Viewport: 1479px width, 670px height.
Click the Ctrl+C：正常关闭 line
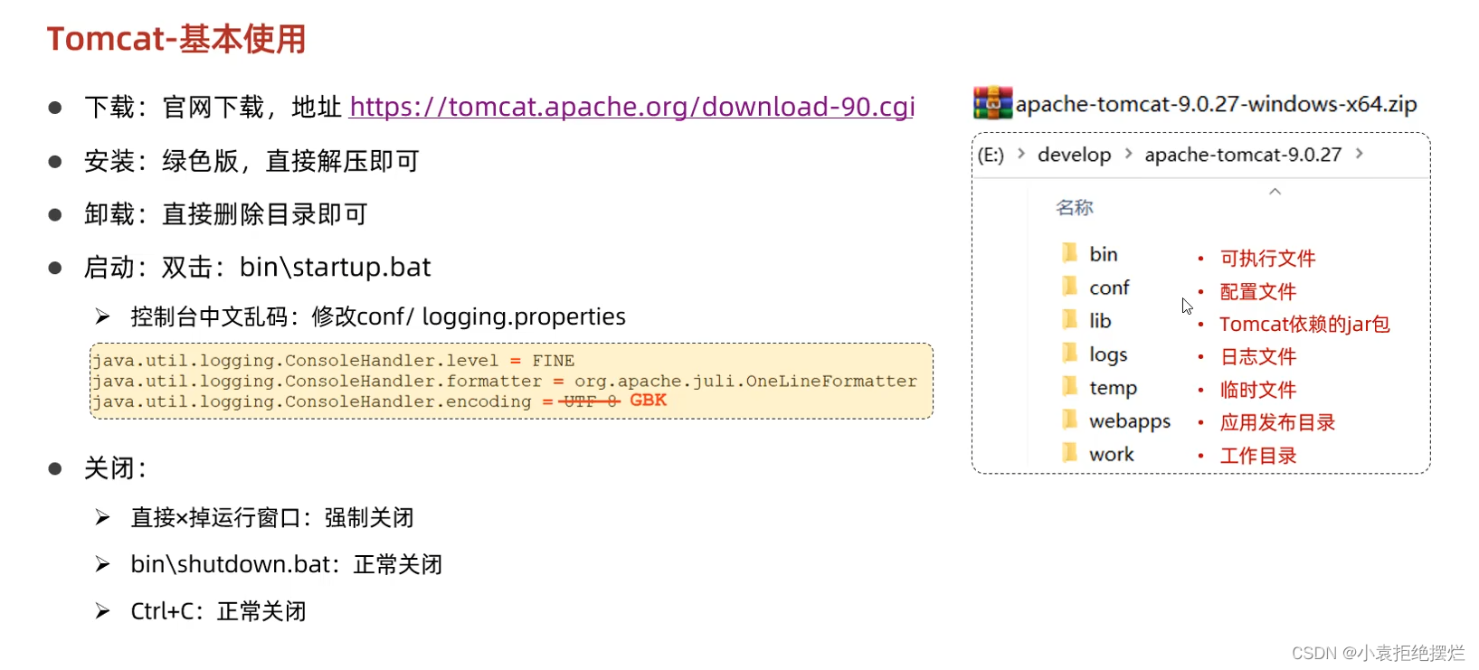pyautogui.click(x=218, y=611)
